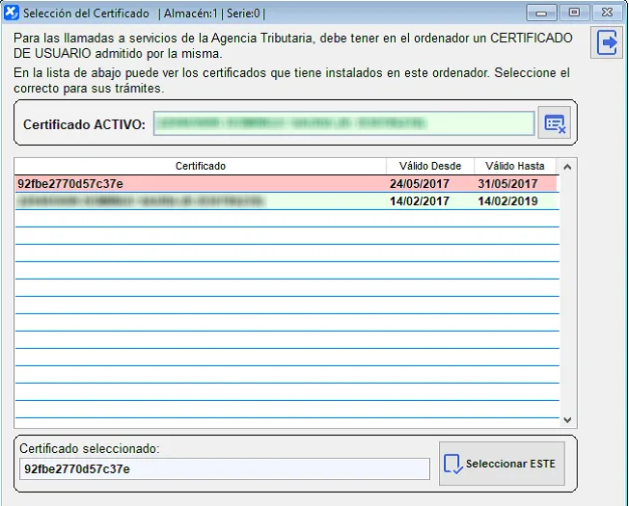629x506 pixels.
Task: Click the scrollbar down arrow in the certificate list
Action: [567, 420]
